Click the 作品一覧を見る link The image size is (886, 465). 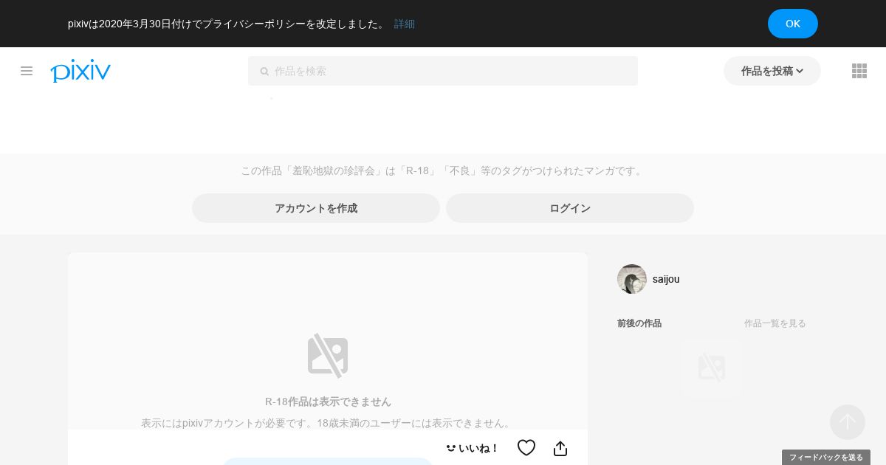[x=775, y=323]
